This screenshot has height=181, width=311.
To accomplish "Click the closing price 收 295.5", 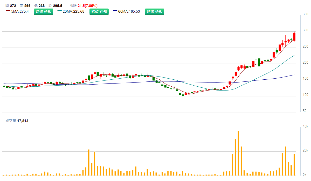I will coord(56,6).
